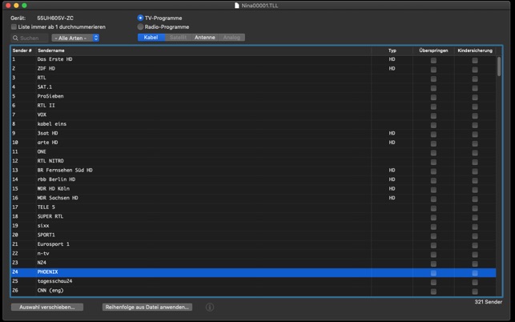Select the 'TELE 5' channel
515x322 pixels.
click(253, 207)
